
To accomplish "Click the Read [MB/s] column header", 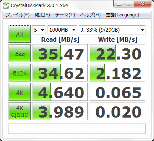I will point(60,40).
